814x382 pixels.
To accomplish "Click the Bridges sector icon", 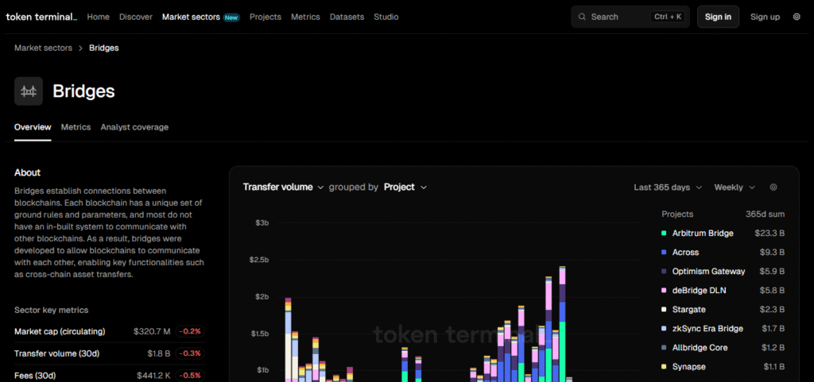I will click(29, 91).
